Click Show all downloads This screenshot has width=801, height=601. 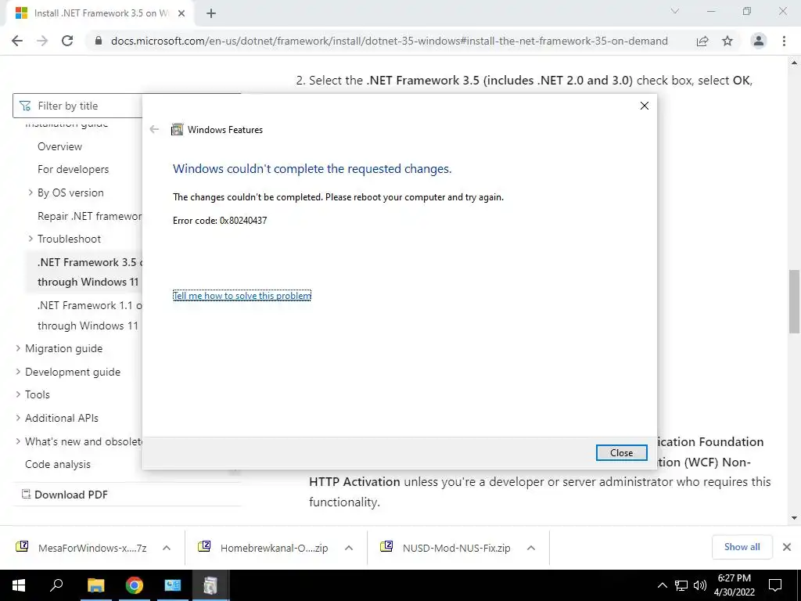point(742,547)
